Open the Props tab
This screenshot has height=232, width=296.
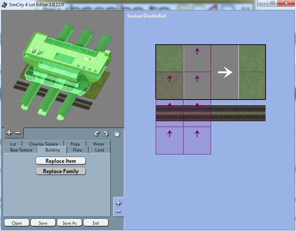75,144
